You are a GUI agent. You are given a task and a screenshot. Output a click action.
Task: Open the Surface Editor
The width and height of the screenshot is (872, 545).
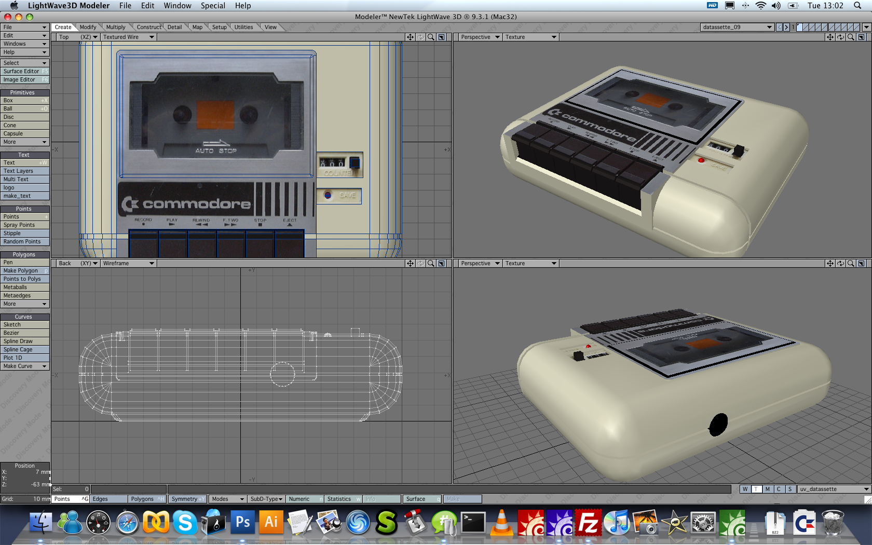click(25, 71)
